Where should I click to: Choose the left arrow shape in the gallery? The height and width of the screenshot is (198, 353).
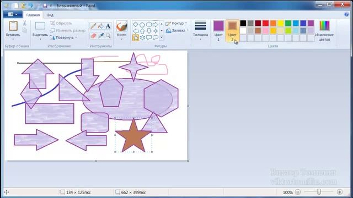click(x=136, y=31)
